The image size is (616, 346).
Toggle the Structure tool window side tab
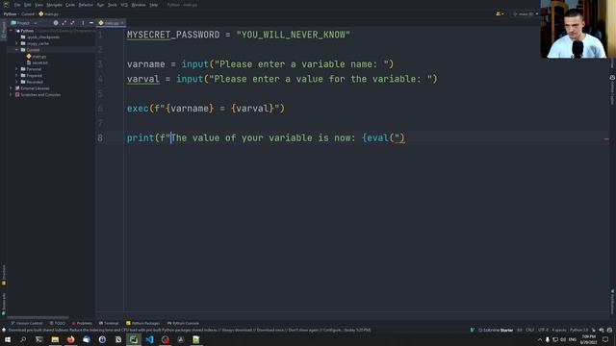(4, 275)
